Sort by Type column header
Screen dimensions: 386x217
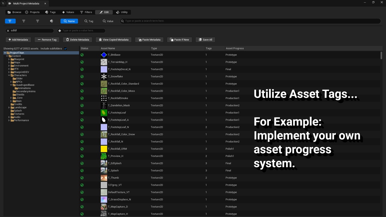pyautogui.click(x=177, y=49)
